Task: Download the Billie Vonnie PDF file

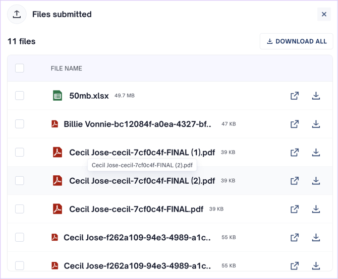Action: tap(316, 124)
